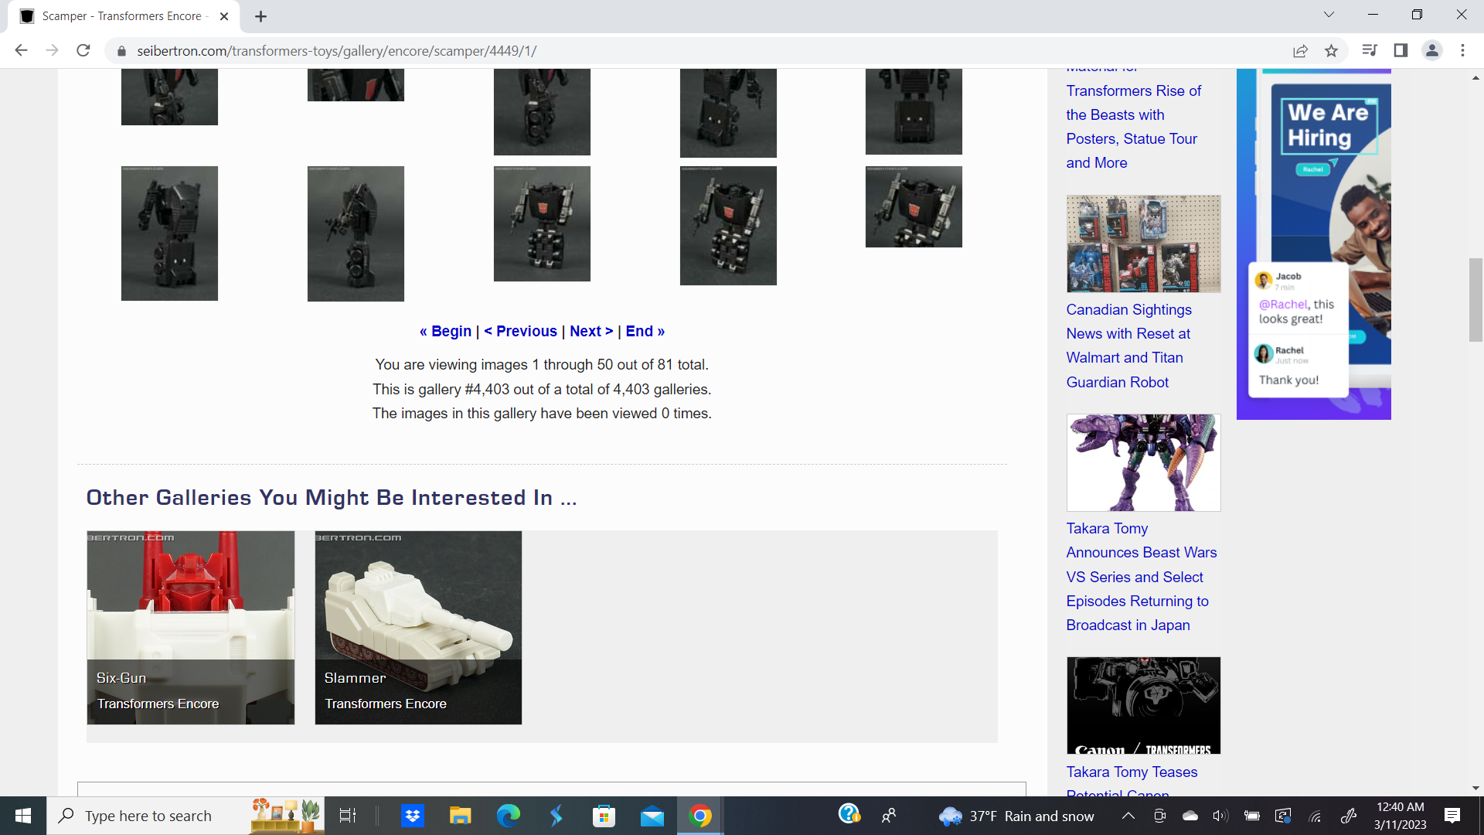1484x835 pixels.
Task: Open the media control icon in toolbar
Action: pyautogui.click(x=1369, y=50)
